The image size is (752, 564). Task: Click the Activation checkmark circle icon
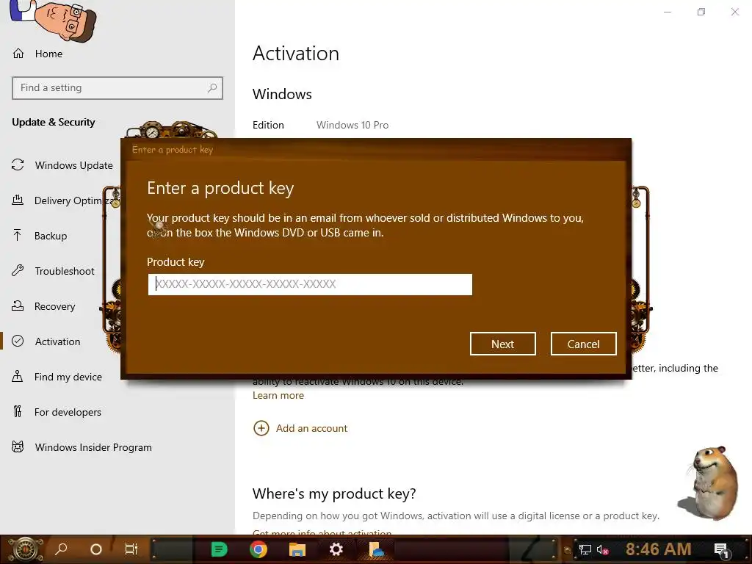pos(18,341)
